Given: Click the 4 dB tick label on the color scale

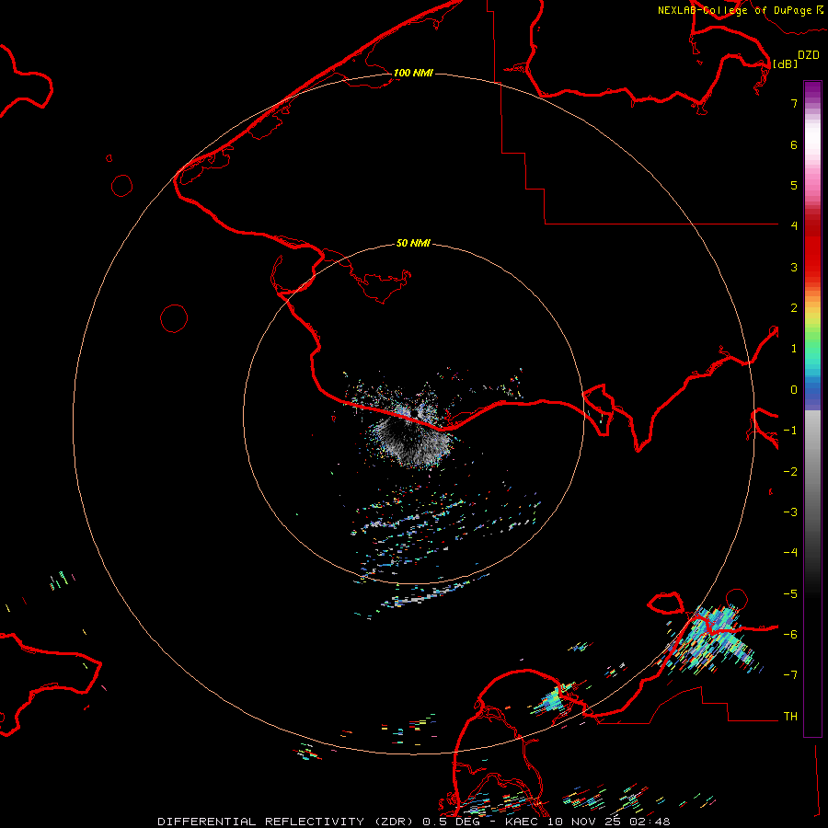Looking at the screenshot, I should [794, 226].
